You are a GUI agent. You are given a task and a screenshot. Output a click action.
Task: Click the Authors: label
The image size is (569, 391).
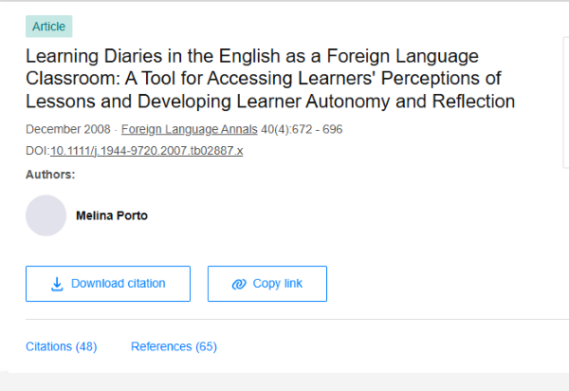pos(50,175)
